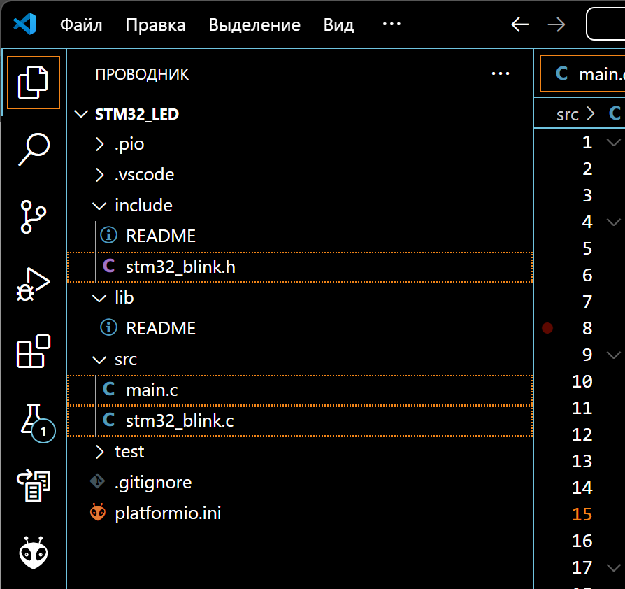The width and height of the screenshot is (625, 589).
Task: Toggle the breakpoint on line 8
Action: (x=547, y=328)
